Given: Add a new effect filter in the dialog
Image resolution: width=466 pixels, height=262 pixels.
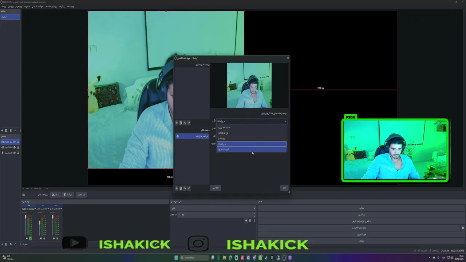Looking at the screenshot, I should 177,188.
